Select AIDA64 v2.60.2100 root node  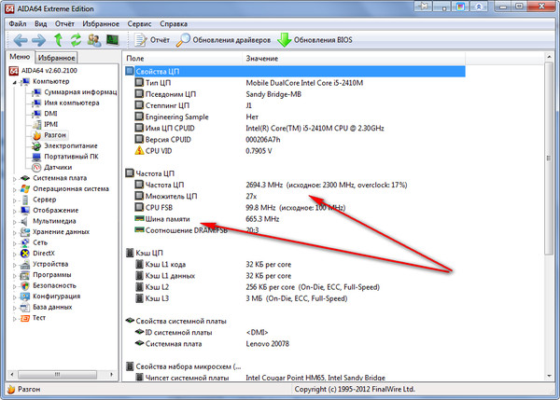pos(49,71)
